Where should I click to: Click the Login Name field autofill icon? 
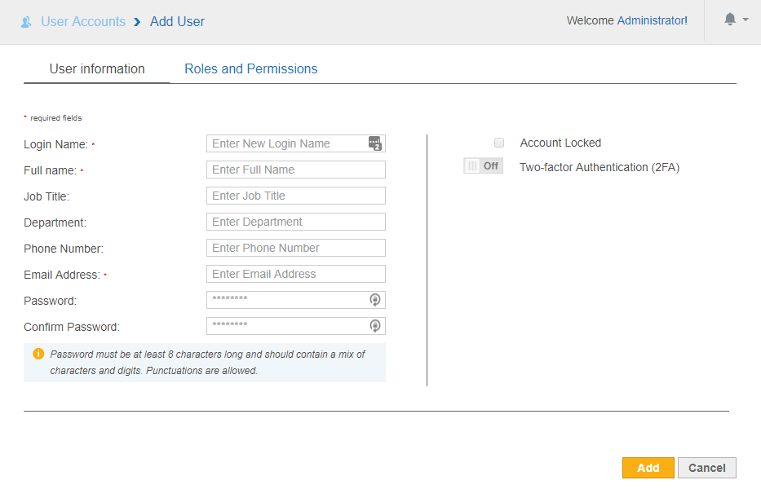[375, 143]
